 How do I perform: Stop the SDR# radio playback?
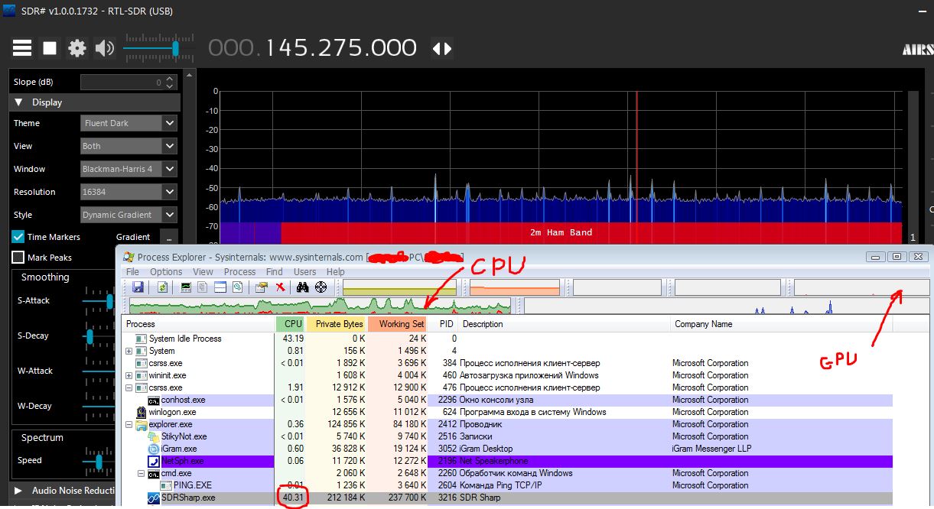[50, 48]
